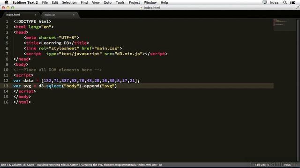Click the "var data" declaration
Image resolution: width=300 pixels, height=168 pixels.
(x=23, y=81)
